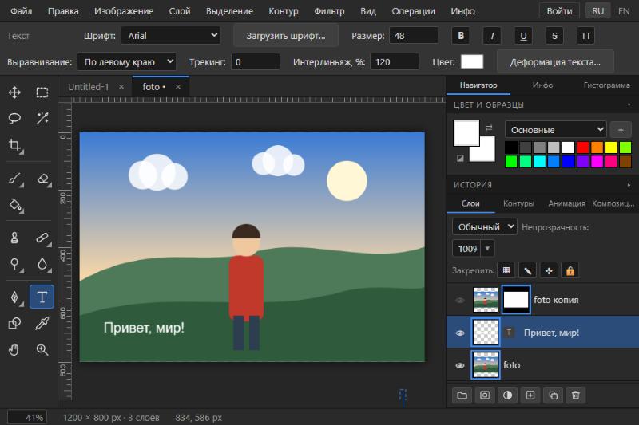
Task: Open the Слой menu
Action: click(180, 11)
